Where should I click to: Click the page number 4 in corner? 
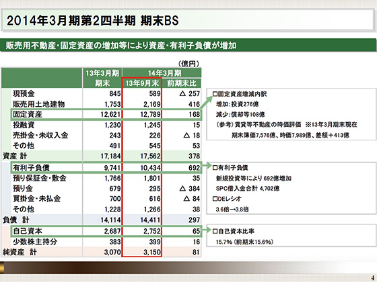tap(372, 278)
